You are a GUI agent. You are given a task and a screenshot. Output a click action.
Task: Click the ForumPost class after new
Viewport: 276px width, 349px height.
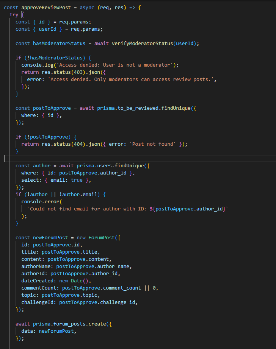103,238
